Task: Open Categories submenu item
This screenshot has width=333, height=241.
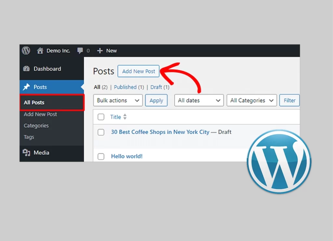Action: click(36, 126)
